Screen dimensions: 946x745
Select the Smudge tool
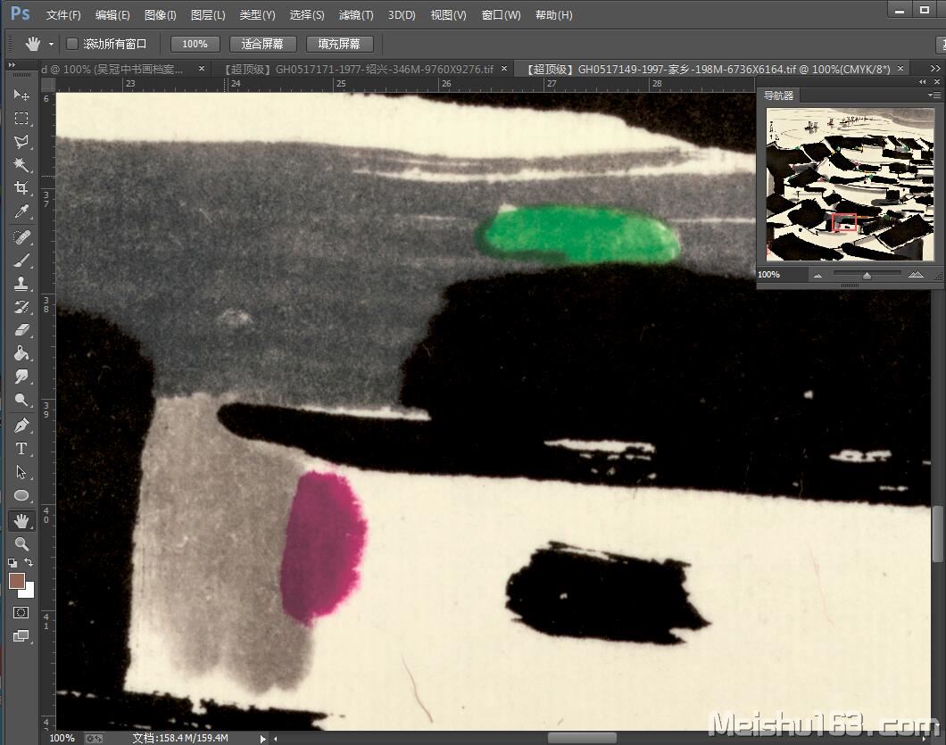point(21,377)
